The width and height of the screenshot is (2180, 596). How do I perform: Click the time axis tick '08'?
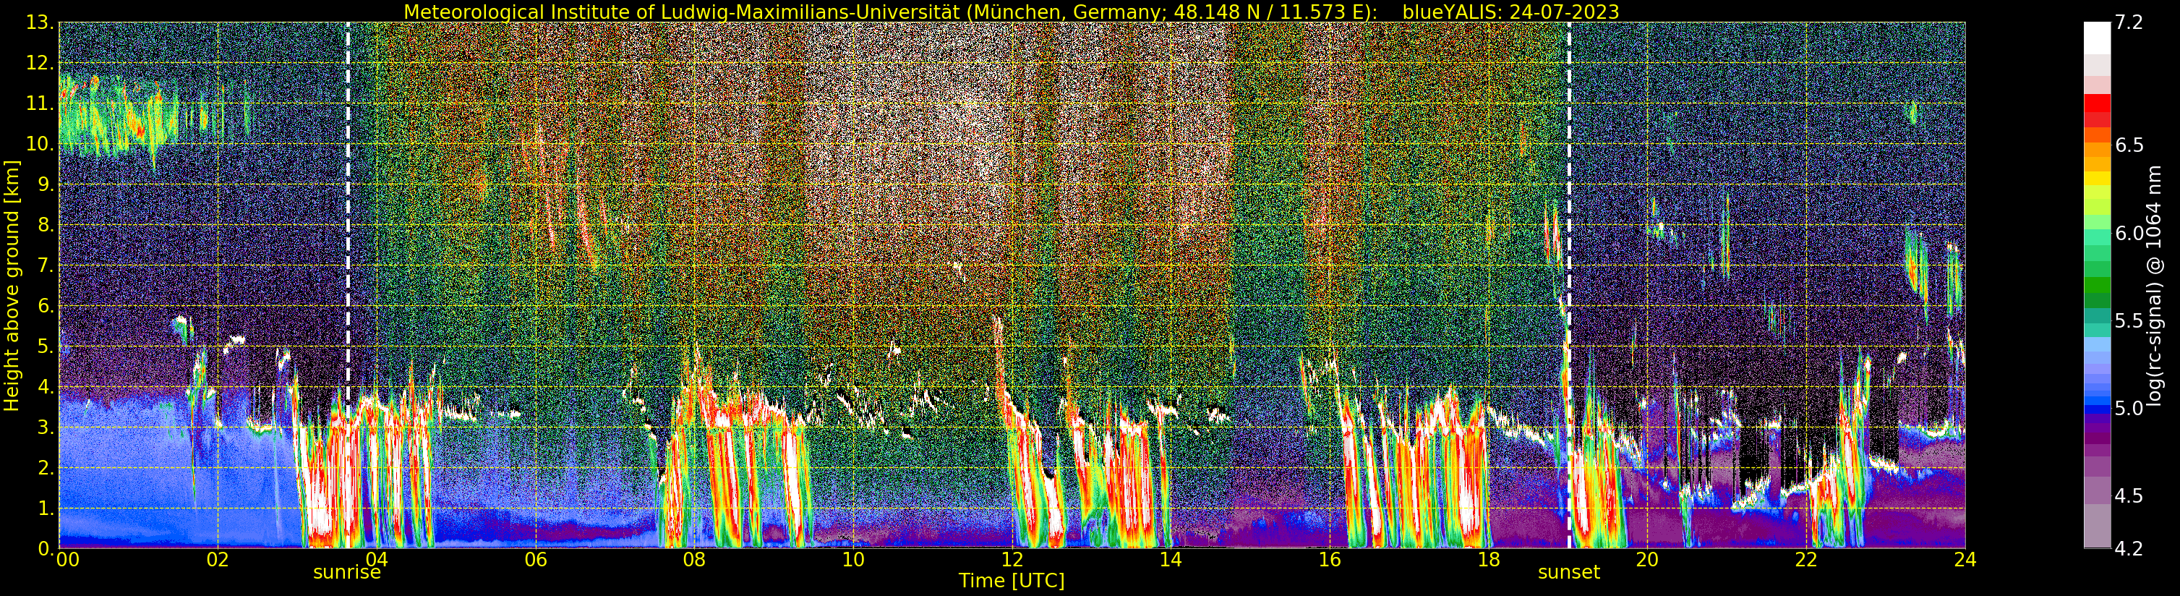[694, 560]
